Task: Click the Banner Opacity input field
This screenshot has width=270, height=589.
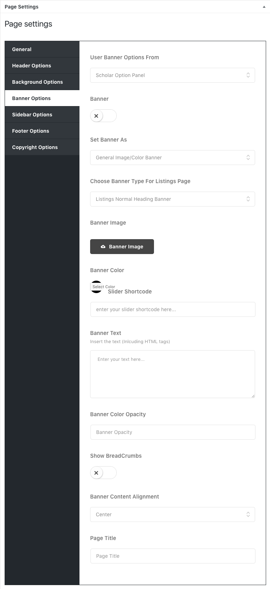Action: (173, 432)
